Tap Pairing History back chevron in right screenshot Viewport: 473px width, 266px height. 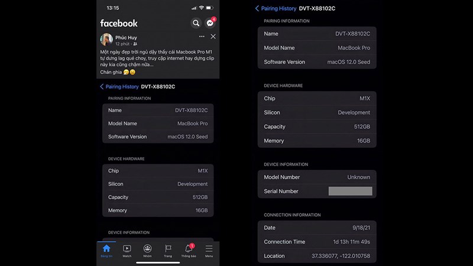tap(257, 8)
